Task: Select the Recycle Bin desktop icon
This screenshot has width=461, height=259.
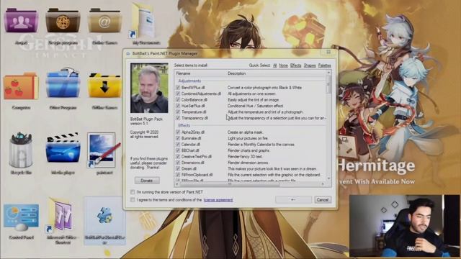Action: (21, 150)
